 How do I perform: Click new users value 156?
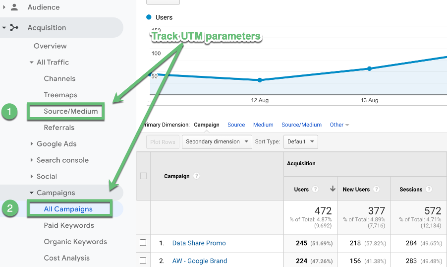coord(355,261)
